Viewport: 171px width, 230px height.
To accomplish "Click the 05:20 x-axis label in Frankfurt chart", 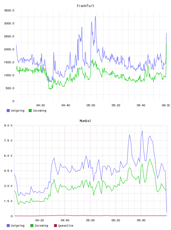I will pyautogui.click(x=116, y=105).
